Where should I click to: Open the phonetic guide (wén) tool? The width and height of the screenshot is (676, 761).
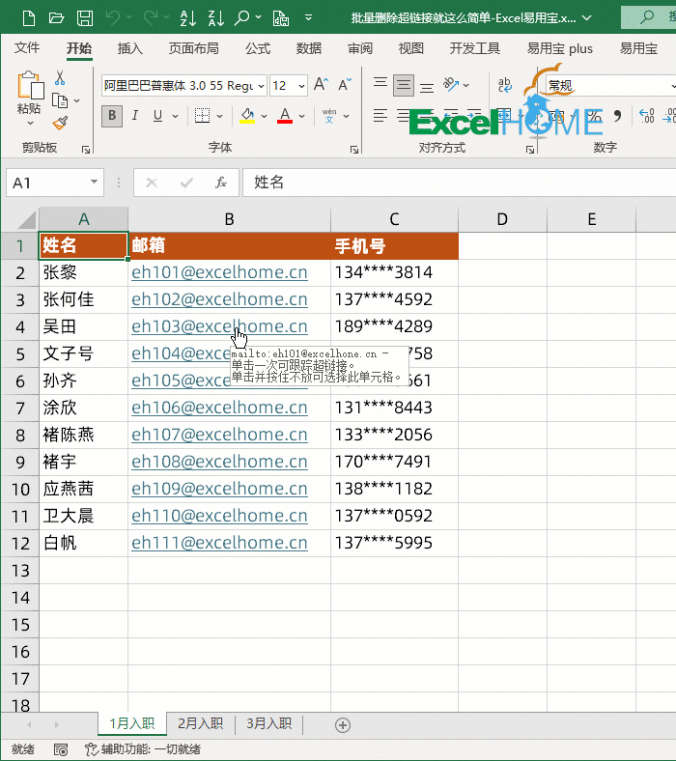tap(329, 116)
